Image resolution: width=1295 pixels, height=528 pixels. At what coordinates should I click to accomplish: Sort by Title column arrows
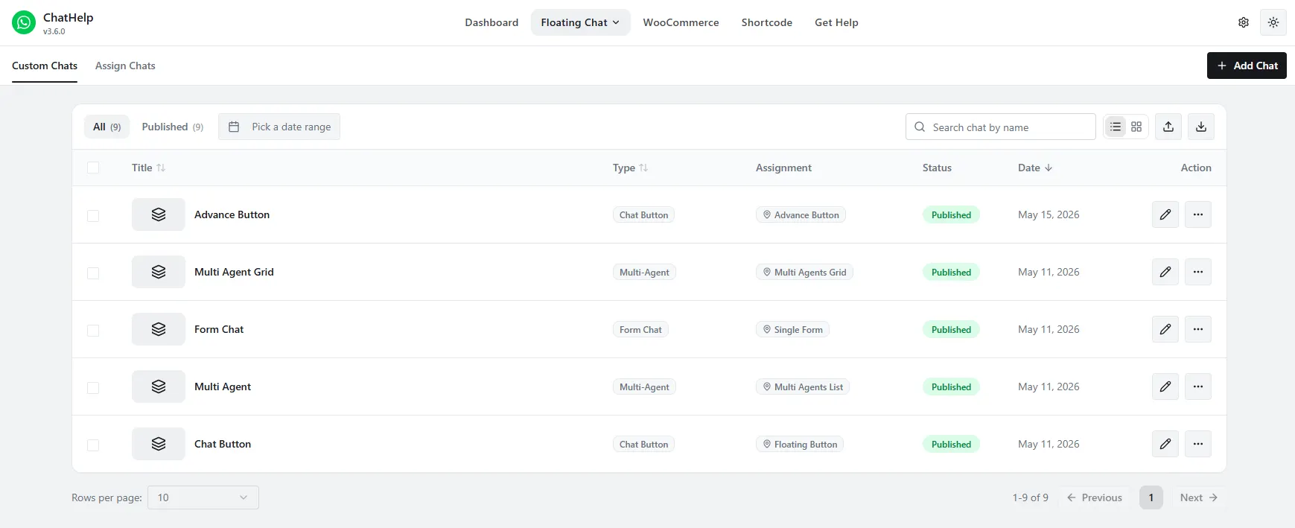pyautogui.click(x=161, y=168)
